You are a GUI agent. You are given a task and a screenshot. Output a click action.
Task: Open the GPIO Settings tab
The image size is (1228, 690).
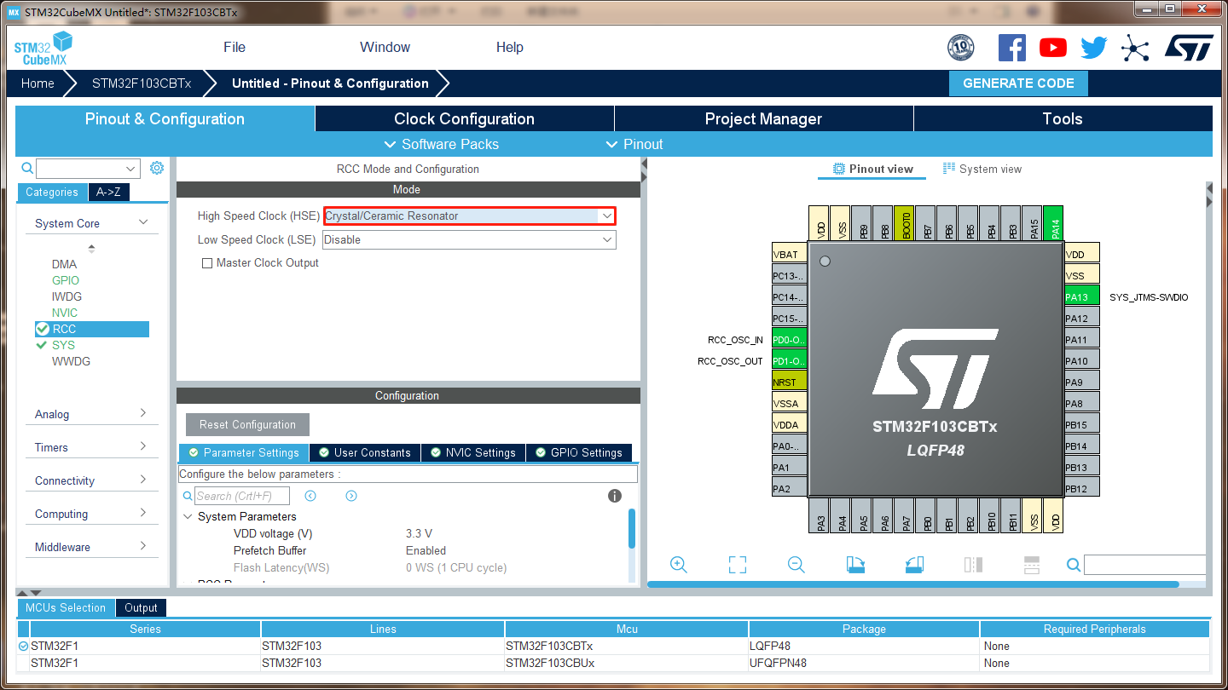point(579,452)
